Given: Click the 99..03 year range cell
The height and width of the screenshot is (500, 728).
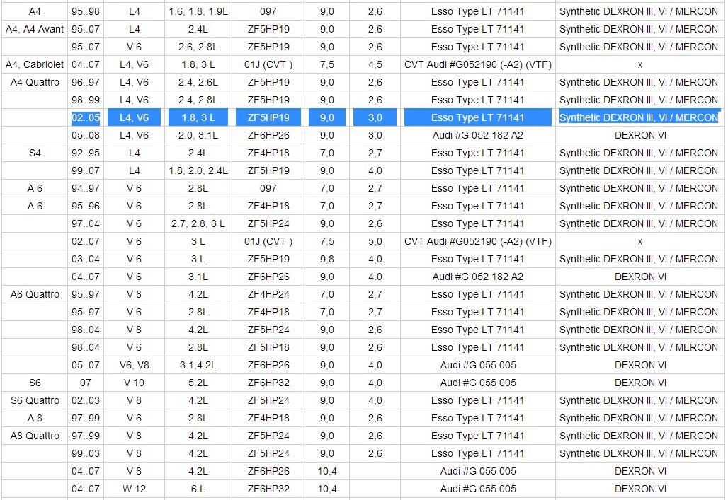Looking at the screenshot, I should (x=86, y=453).
